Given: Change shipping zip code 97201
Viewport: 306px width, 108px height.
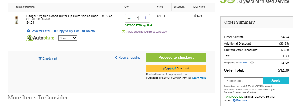Looking at the screenshot, I should pyautogui.click(x=243, y=63).
